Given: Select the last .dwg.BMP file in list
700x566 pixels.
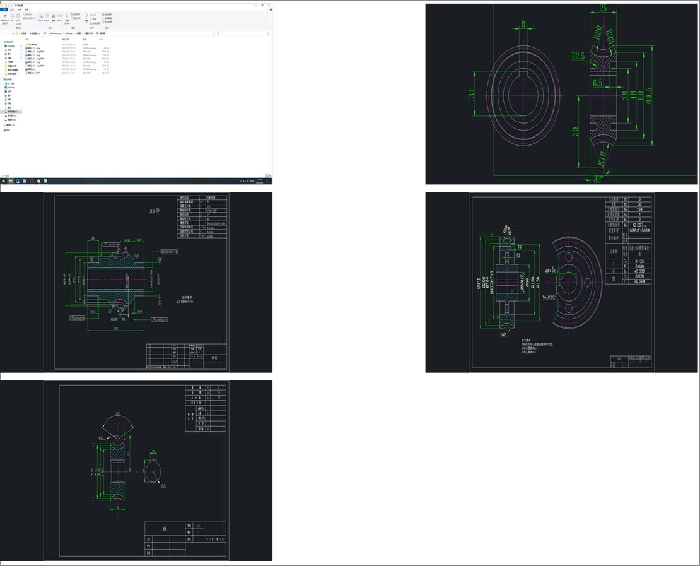Looking at the screenshot, I should [33, 73].
